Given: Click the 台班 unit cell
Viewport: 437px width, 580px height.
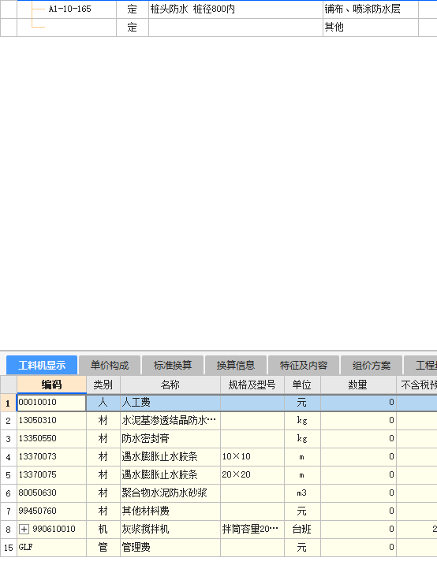Looking at the screenshot, I should pyautogui.click(x=302, y=530).
